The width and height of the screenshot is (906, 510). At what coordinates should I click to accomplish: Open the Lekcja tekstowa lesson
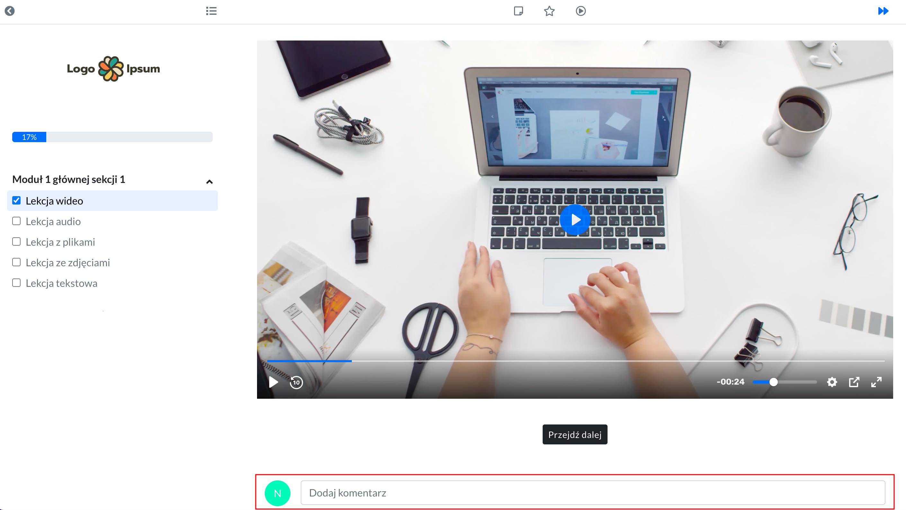click(61, 283)
